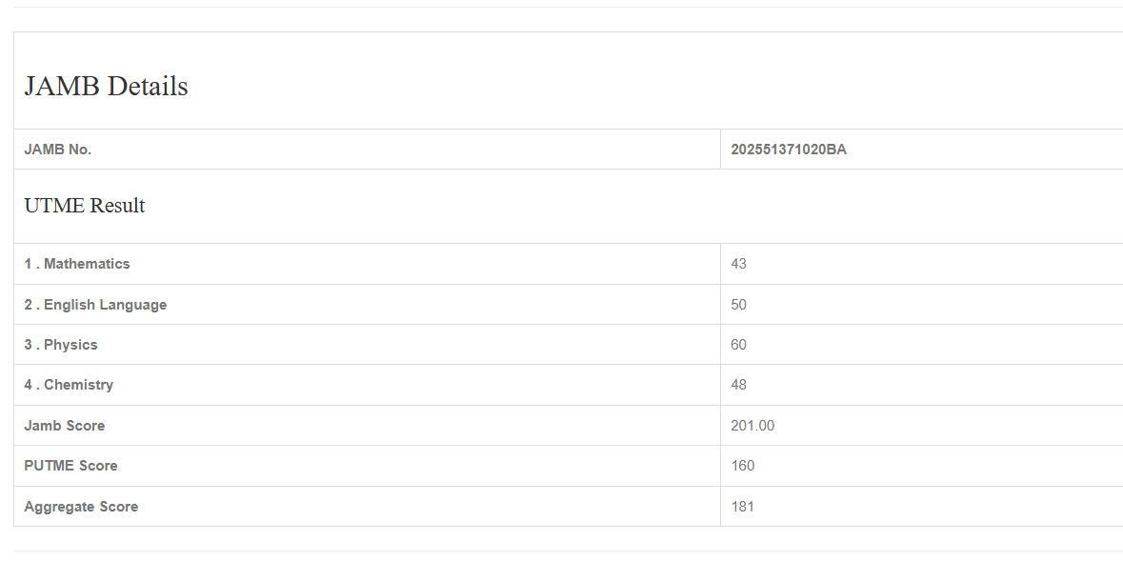Click the JAMB Details heading
This screenshot has width=1123, height=561.
(x=106, y=87)
